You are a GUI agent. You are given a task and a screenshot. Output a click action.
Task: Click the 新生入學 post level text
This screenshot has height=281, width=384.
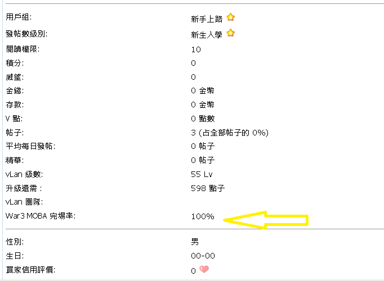coord(207,34)
